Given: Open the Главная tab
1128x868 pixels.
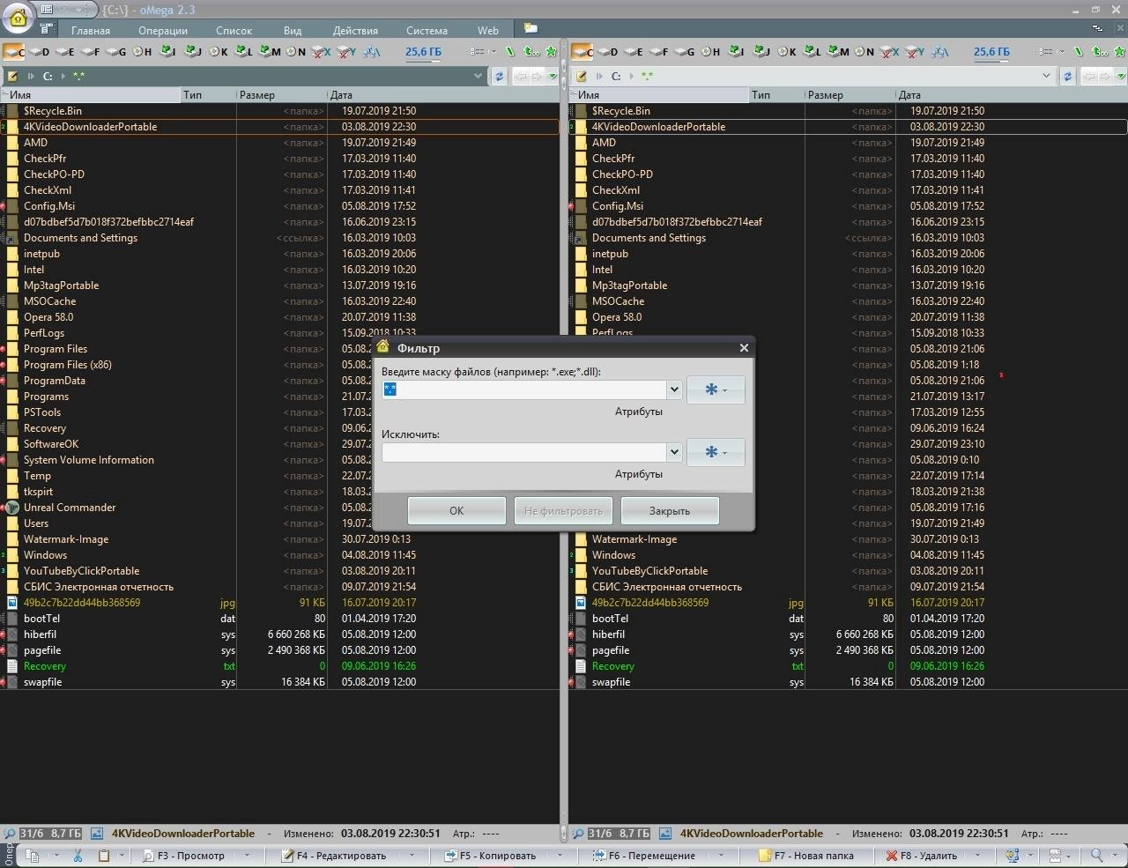Looking at the screenshot, I should point(91,30).
